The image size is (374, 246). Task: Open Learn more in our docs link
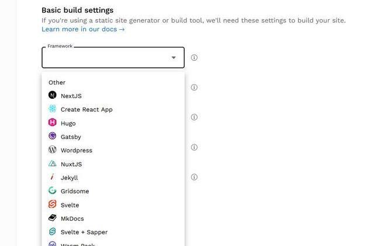83,29
